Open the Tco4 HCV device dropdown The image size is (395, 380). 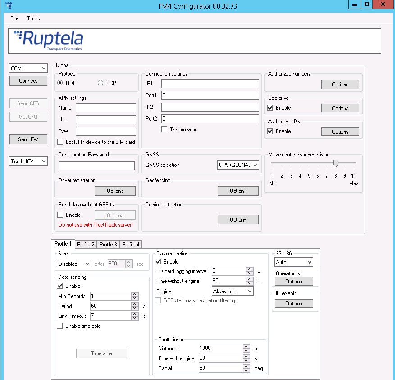coord(28,161)
